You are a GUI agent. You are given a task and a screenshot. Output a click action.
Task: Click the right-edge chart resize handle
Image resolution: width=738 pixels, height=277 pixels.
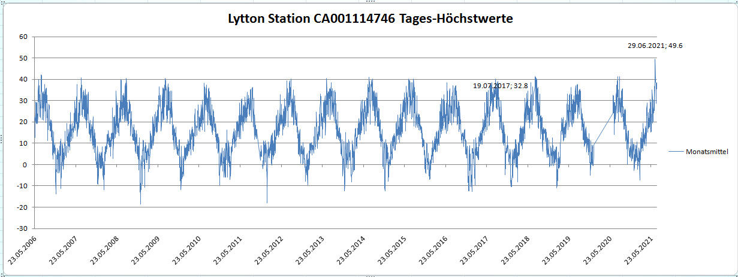pyautogui.click(x=736, y=139)
